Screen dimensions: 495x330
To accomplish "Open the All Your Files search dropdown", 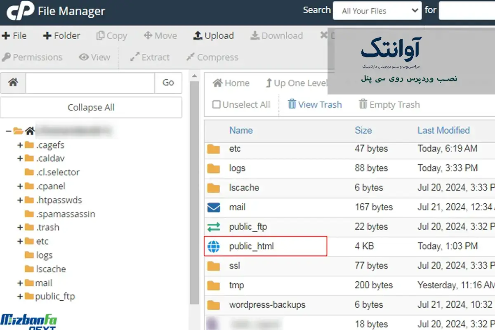I will 377,11.
